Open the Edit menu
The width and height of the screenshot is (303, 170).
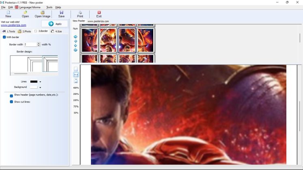pyautogui.click(x=11, y=7)
